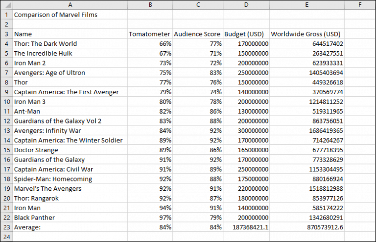Select the Tomatometer header cell

click(150, 34)
